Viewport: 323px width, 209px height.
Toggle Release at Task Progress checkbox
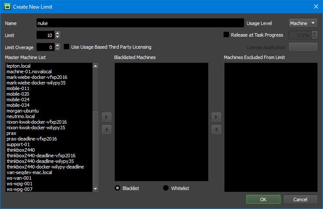226,34
